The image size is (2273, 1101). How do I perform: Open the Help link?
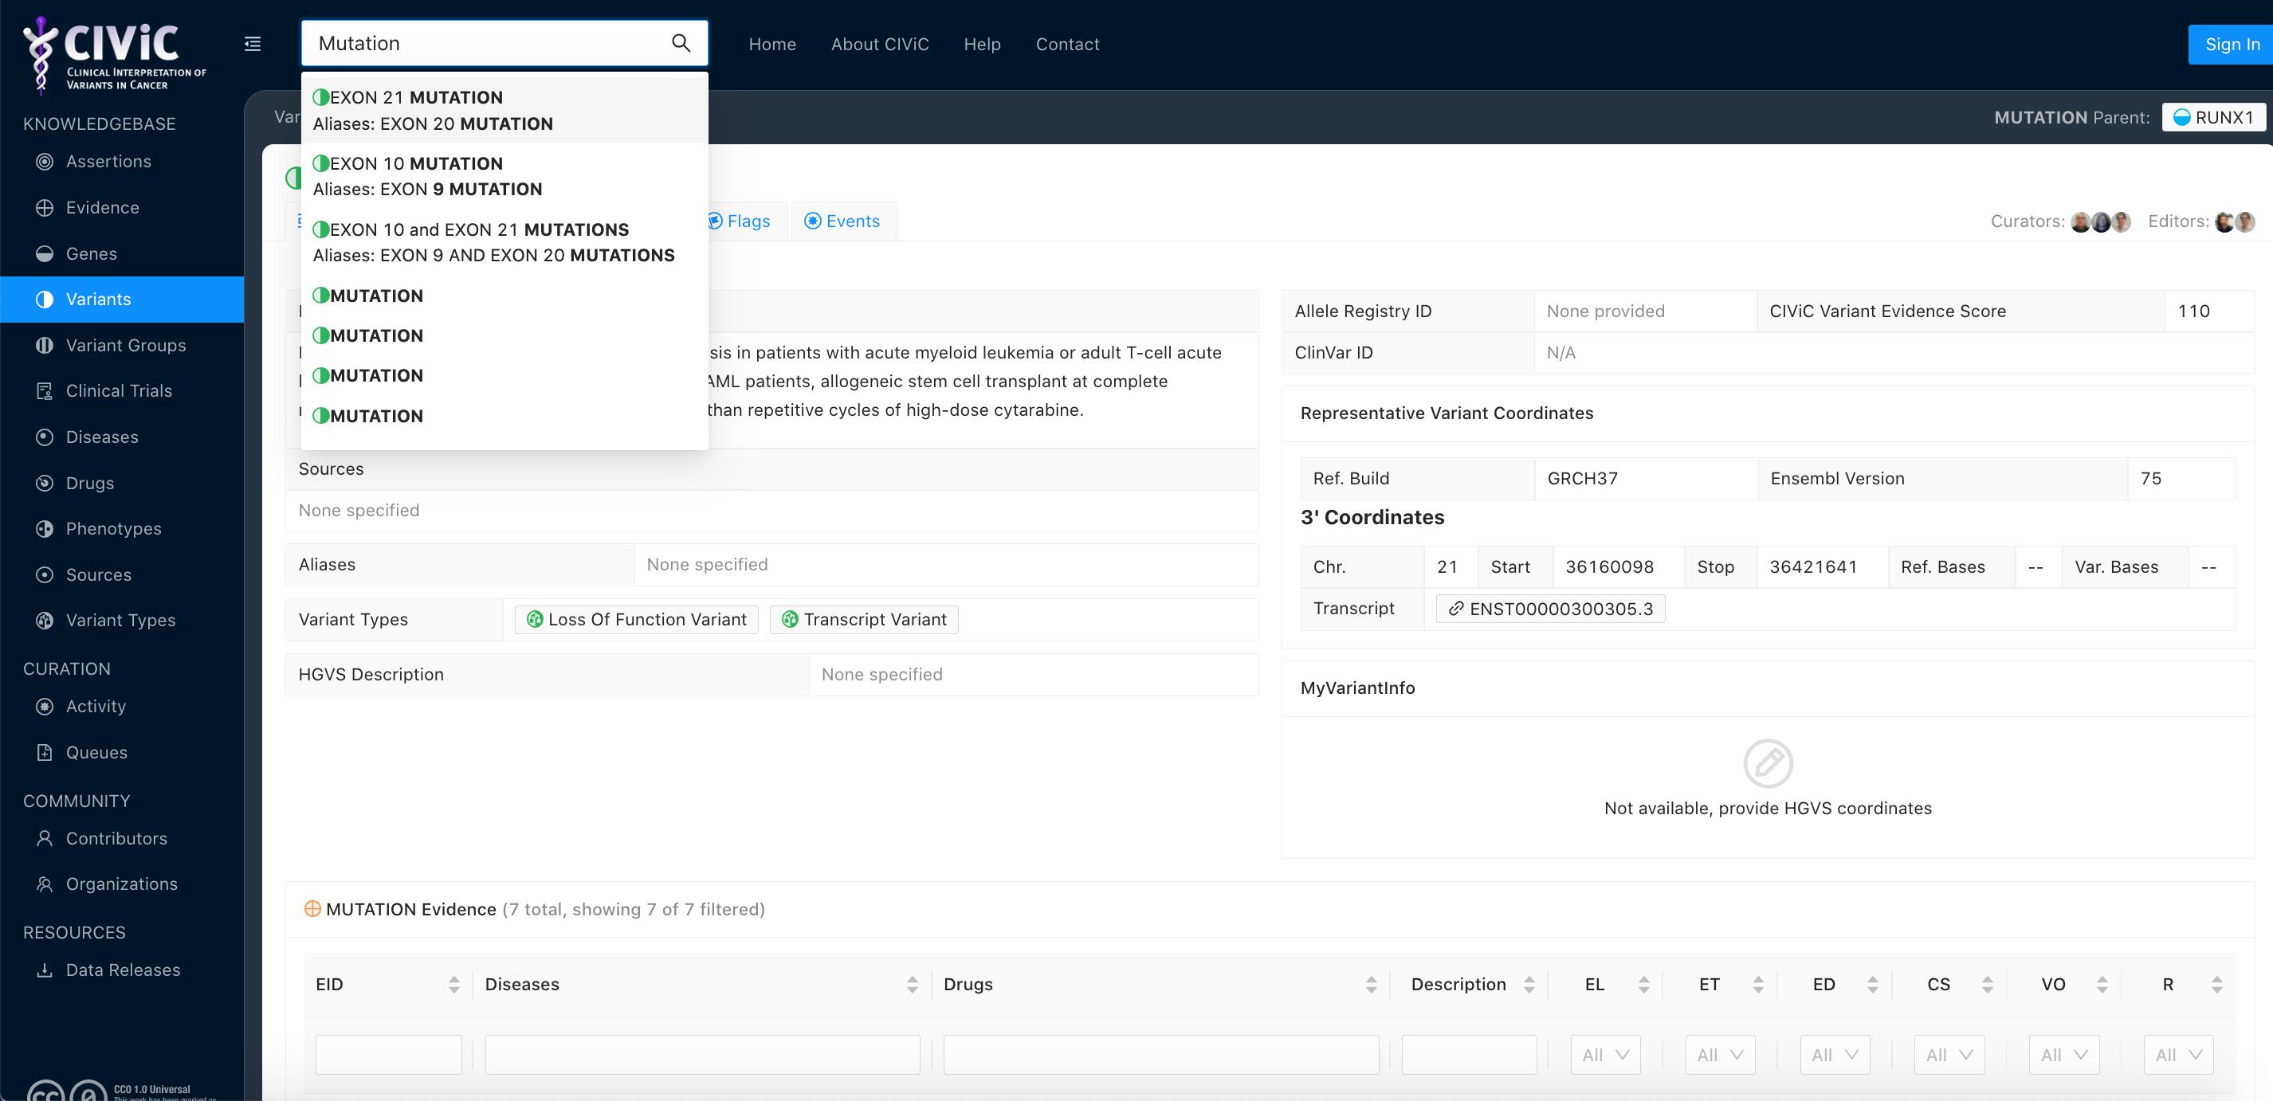[x=982, y=44]
